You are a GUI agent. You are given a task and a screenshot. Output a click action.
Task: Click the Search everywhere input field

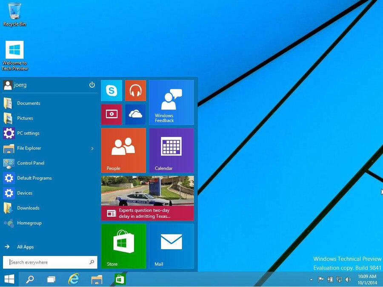click(47, 262)
